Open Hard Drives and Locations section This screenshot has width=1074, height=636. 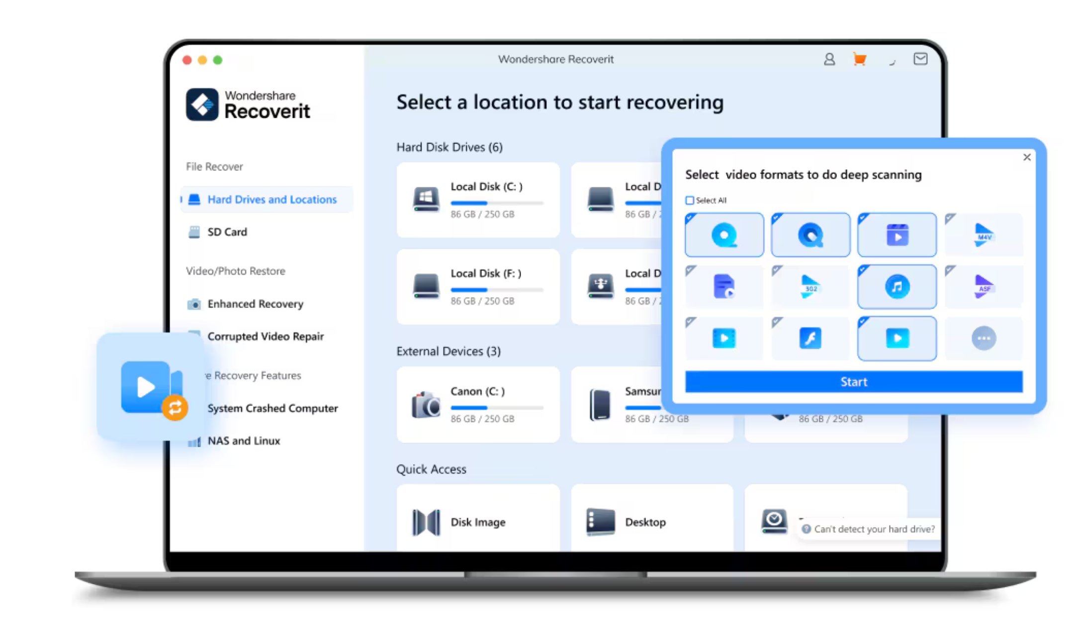(x=267, y=199)
